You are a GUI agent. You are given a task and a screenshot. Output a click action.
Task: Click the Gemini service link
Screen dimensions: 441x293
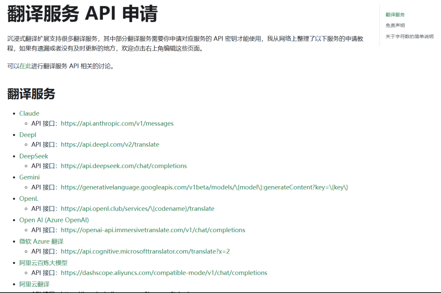pyautogui.click(x=29, y=178)
